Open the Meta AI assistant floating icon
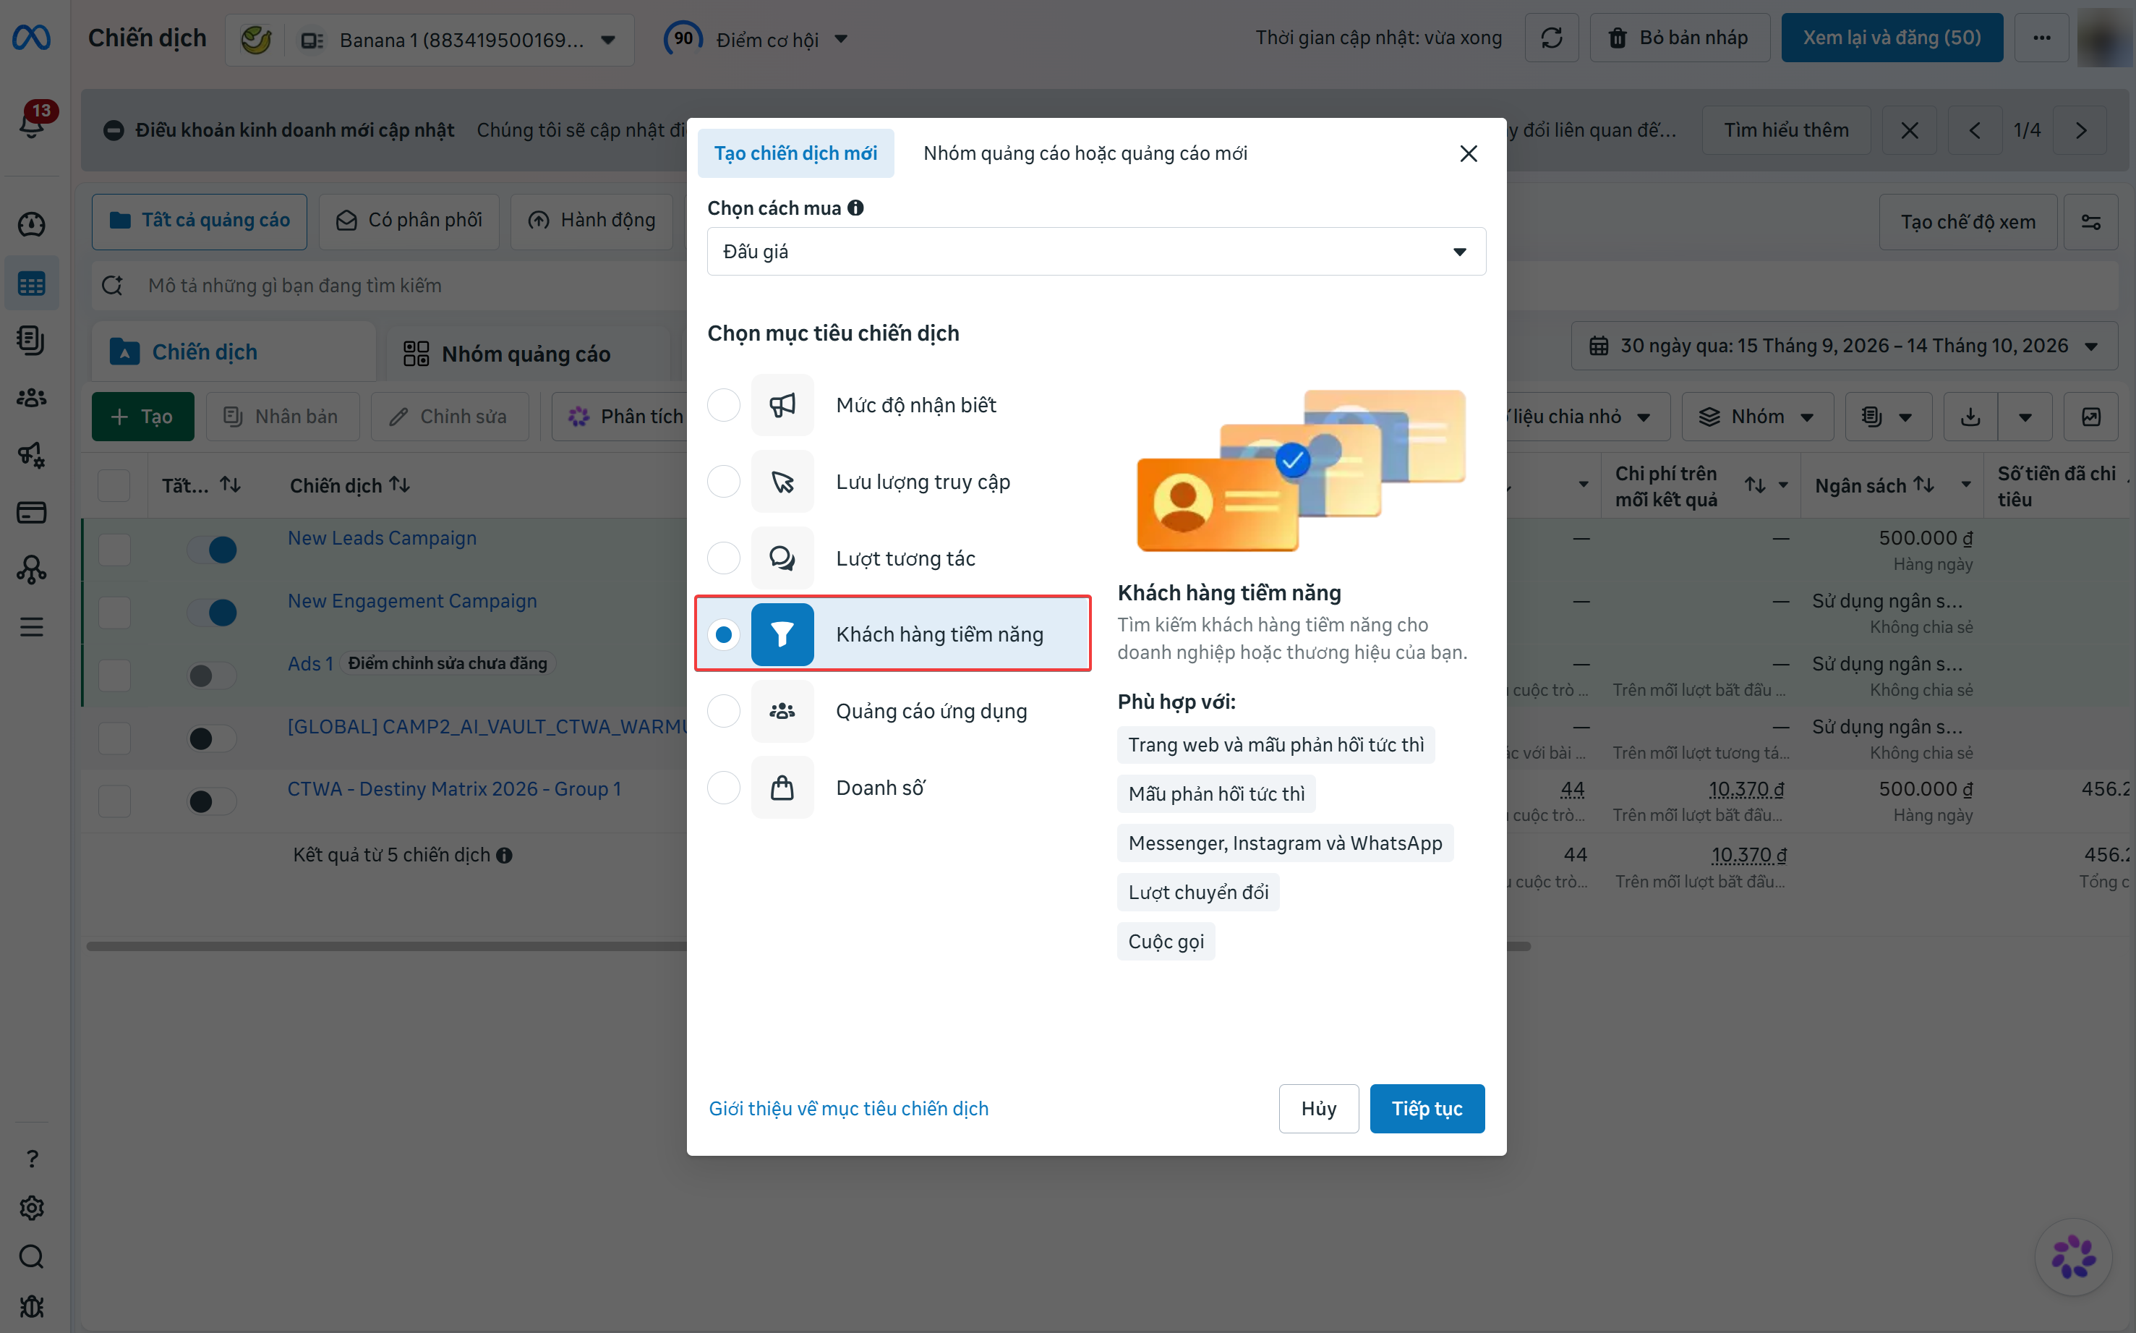Screen dimensions: 2136x1333 [x=2073, y=1256]
